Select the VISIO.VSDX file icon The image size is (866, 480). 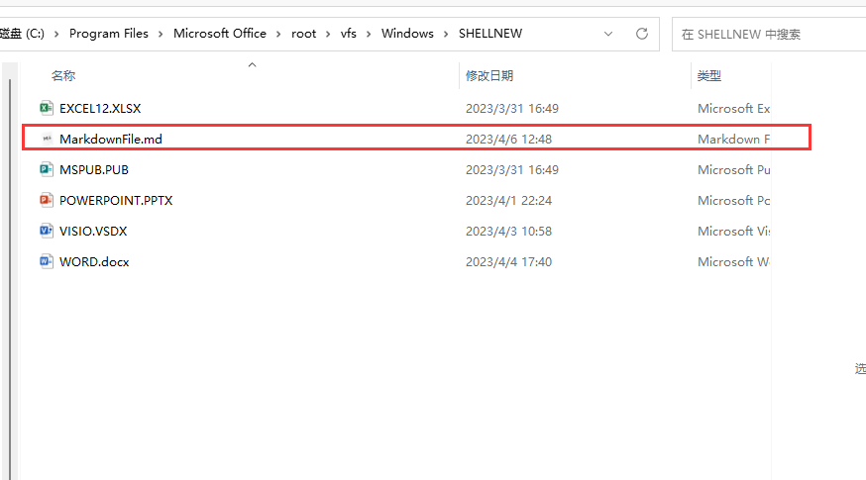[47, 231]
